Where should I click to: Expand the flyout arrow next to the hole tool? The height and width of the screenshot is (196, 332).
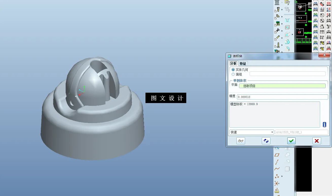[x=282, y=9]
